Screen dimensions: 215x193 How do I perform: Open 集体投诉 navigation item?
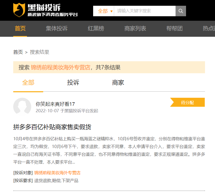[57, 28]
